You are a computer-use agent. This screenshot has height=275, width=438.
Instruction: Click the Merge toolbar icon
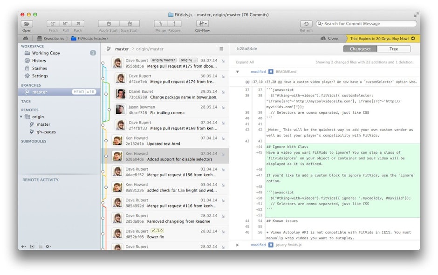[161, 24]
